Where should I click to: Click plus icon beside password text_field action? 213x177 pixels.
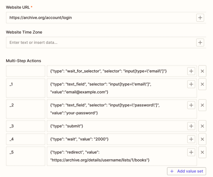pos(191,105)
